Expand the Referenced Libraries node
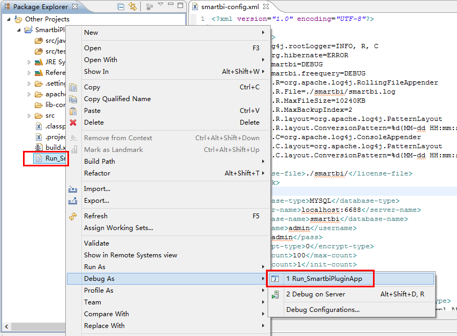Image resolution: width=457 pixels, height=336 pixels. pos(29,73)
